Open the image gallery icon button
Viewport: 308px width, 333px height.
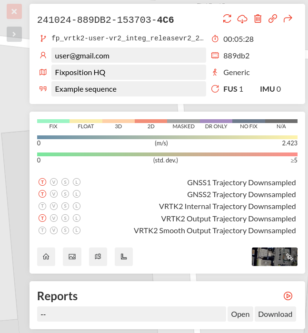72,257
